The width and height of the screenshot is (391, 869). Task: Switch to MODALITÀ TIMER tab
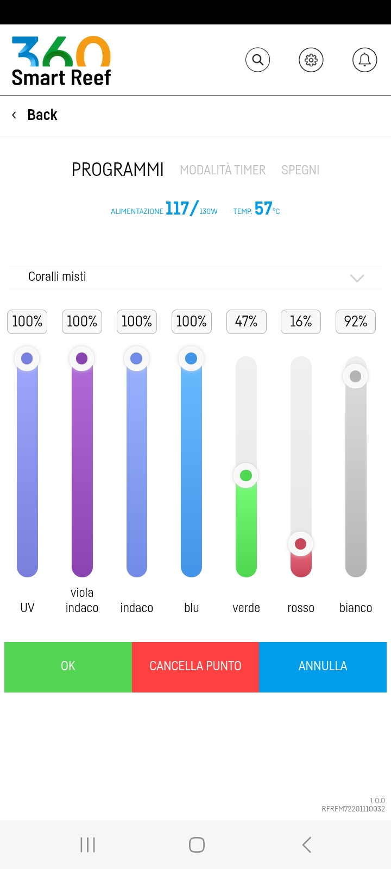click(223, 170)
